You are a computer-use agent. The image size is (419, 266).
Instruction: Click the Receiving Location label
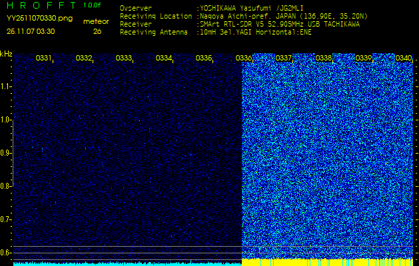click(x=156, y=16)
